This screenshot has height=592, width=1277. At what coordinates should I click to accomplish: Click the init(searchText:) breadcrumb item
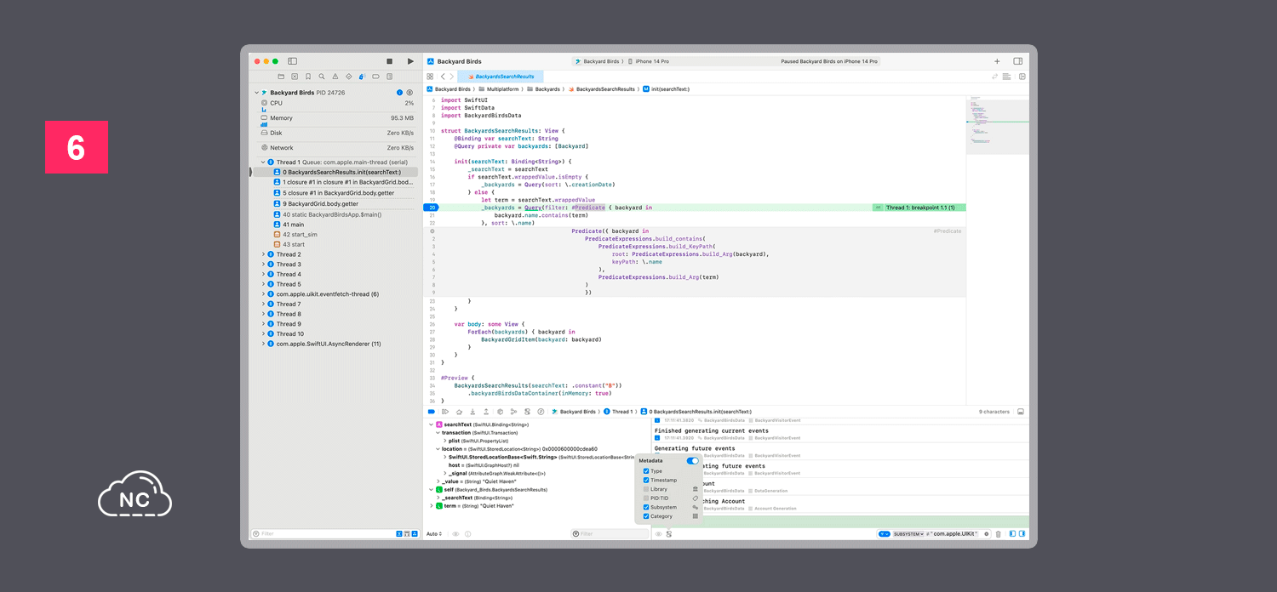(x=666, y=88)
